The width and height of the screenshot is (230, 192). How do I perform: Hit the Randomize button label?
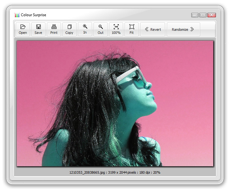click(x=180, y=30)
